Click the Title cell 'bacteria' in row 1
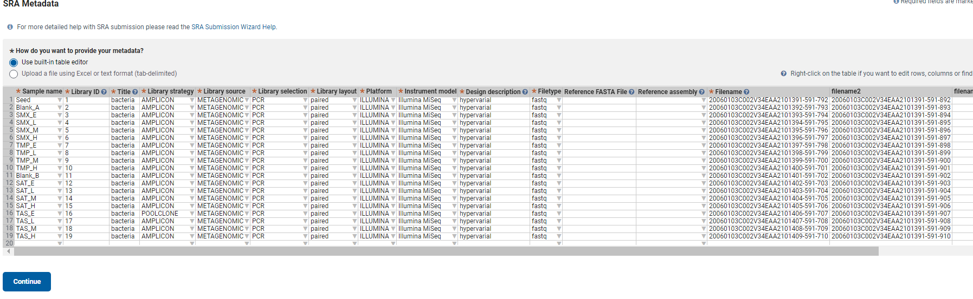Viewport: 973px width, 299px height. [x=125, y=100]
